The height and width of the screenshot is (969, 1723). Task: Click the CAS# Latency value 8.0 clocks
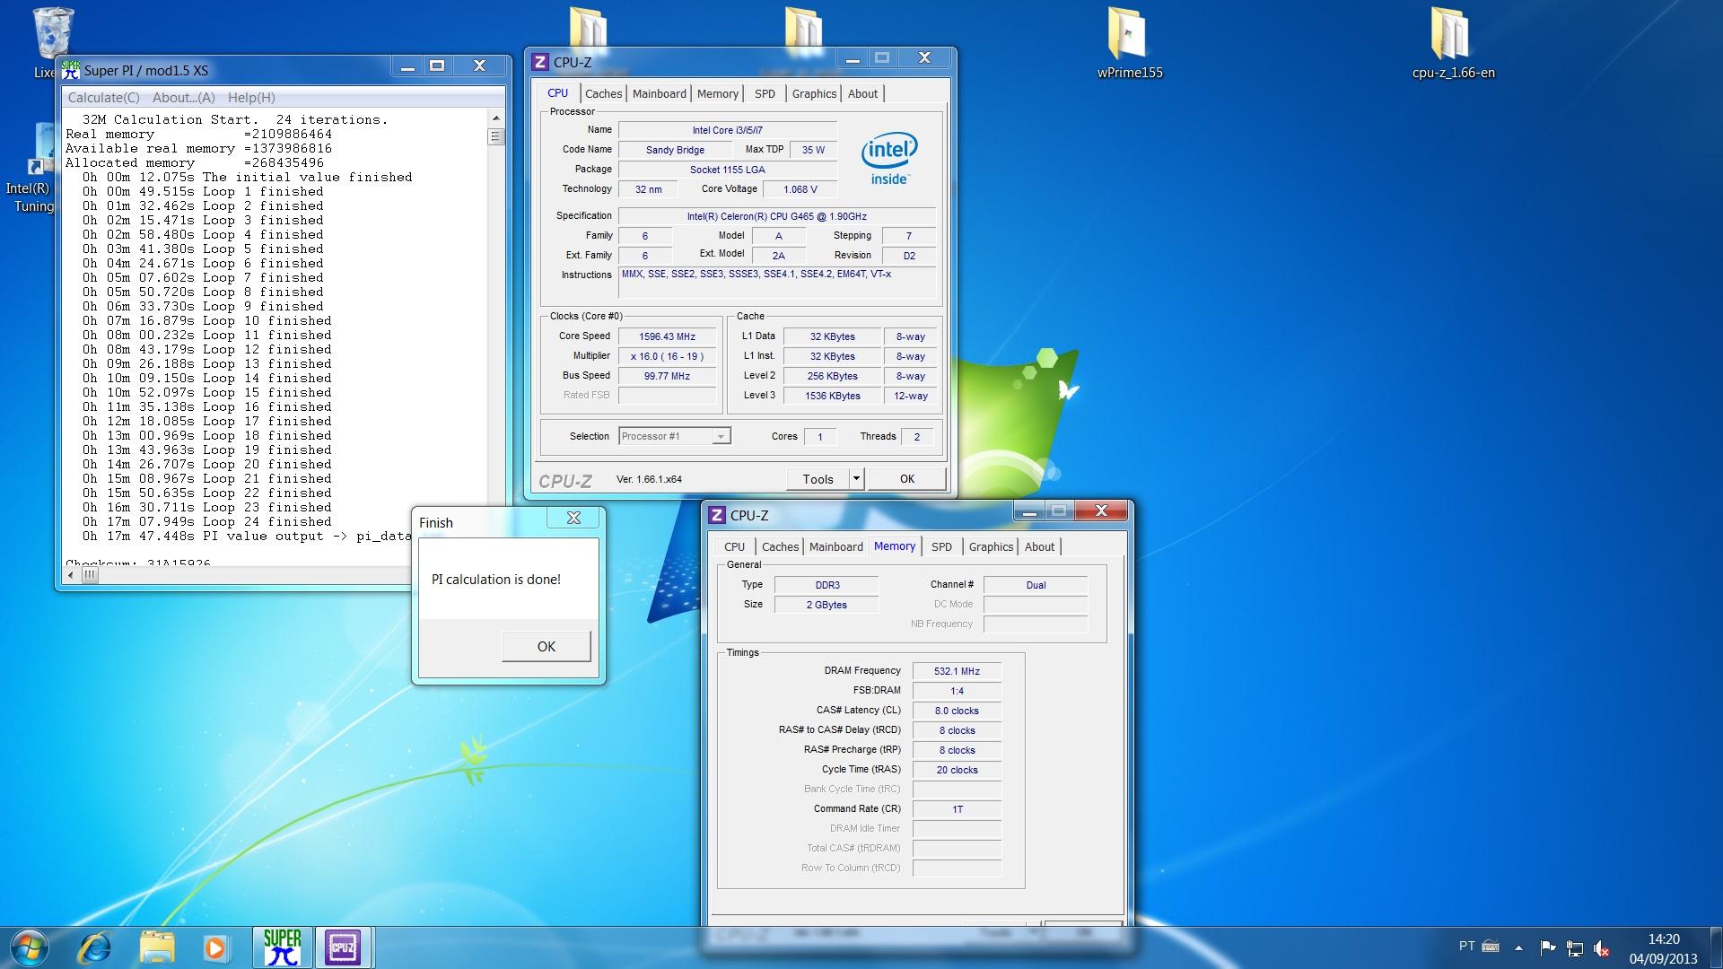[957, 711]
